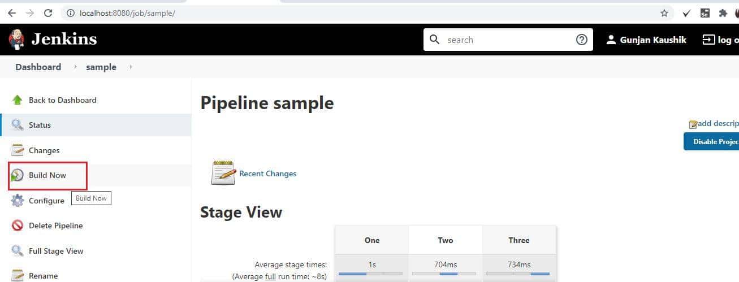Open the browser extensions puzzle icon
Image resolution: width=739 pixels, height=282 pixels.
(x=723, y=13)
